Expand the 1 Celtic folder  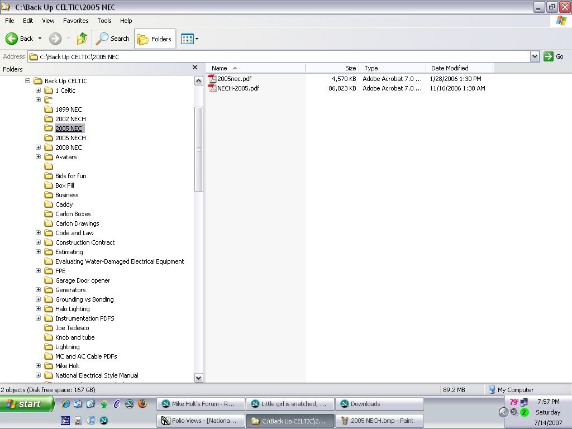(38, 90)
